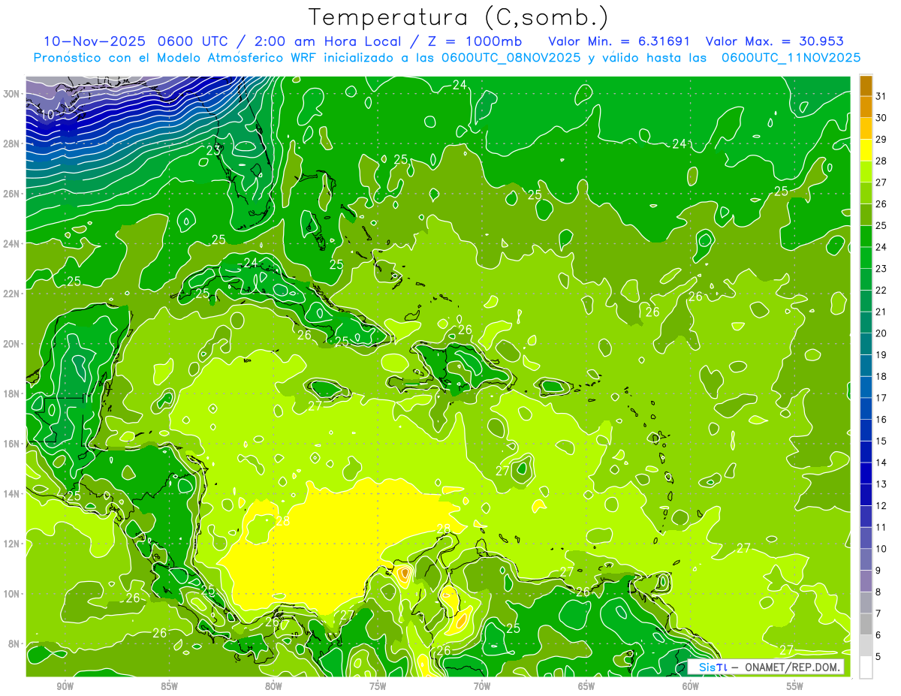Select the '0600UTC_11NOV2025' valid-until time
Viewport: 901px width, 696px height.
tap(791, 58)
